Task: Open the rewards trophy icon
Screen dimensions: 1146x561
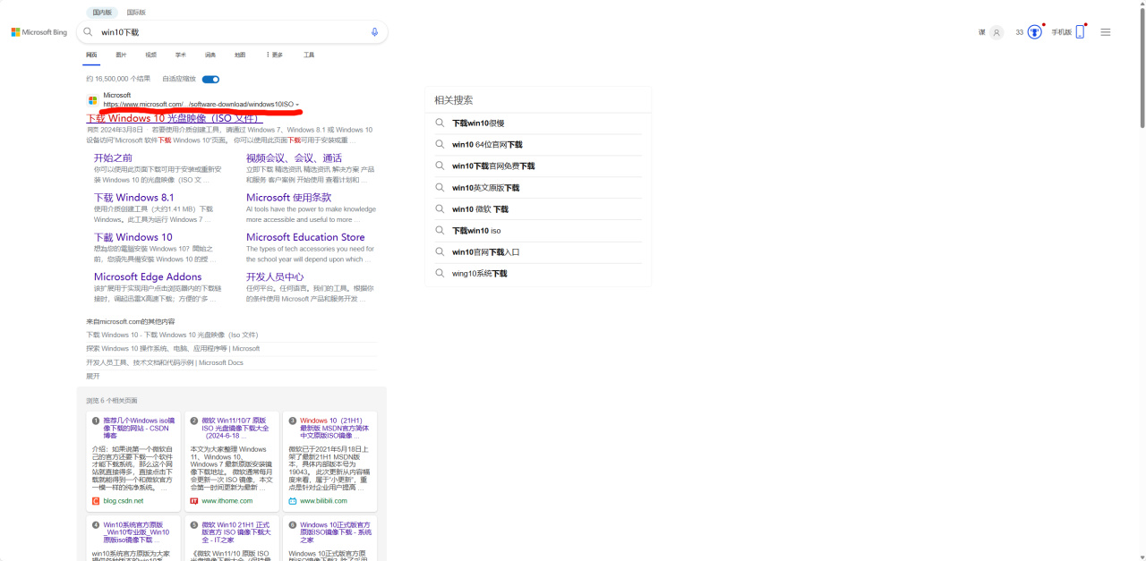Action: [1035, 32]
